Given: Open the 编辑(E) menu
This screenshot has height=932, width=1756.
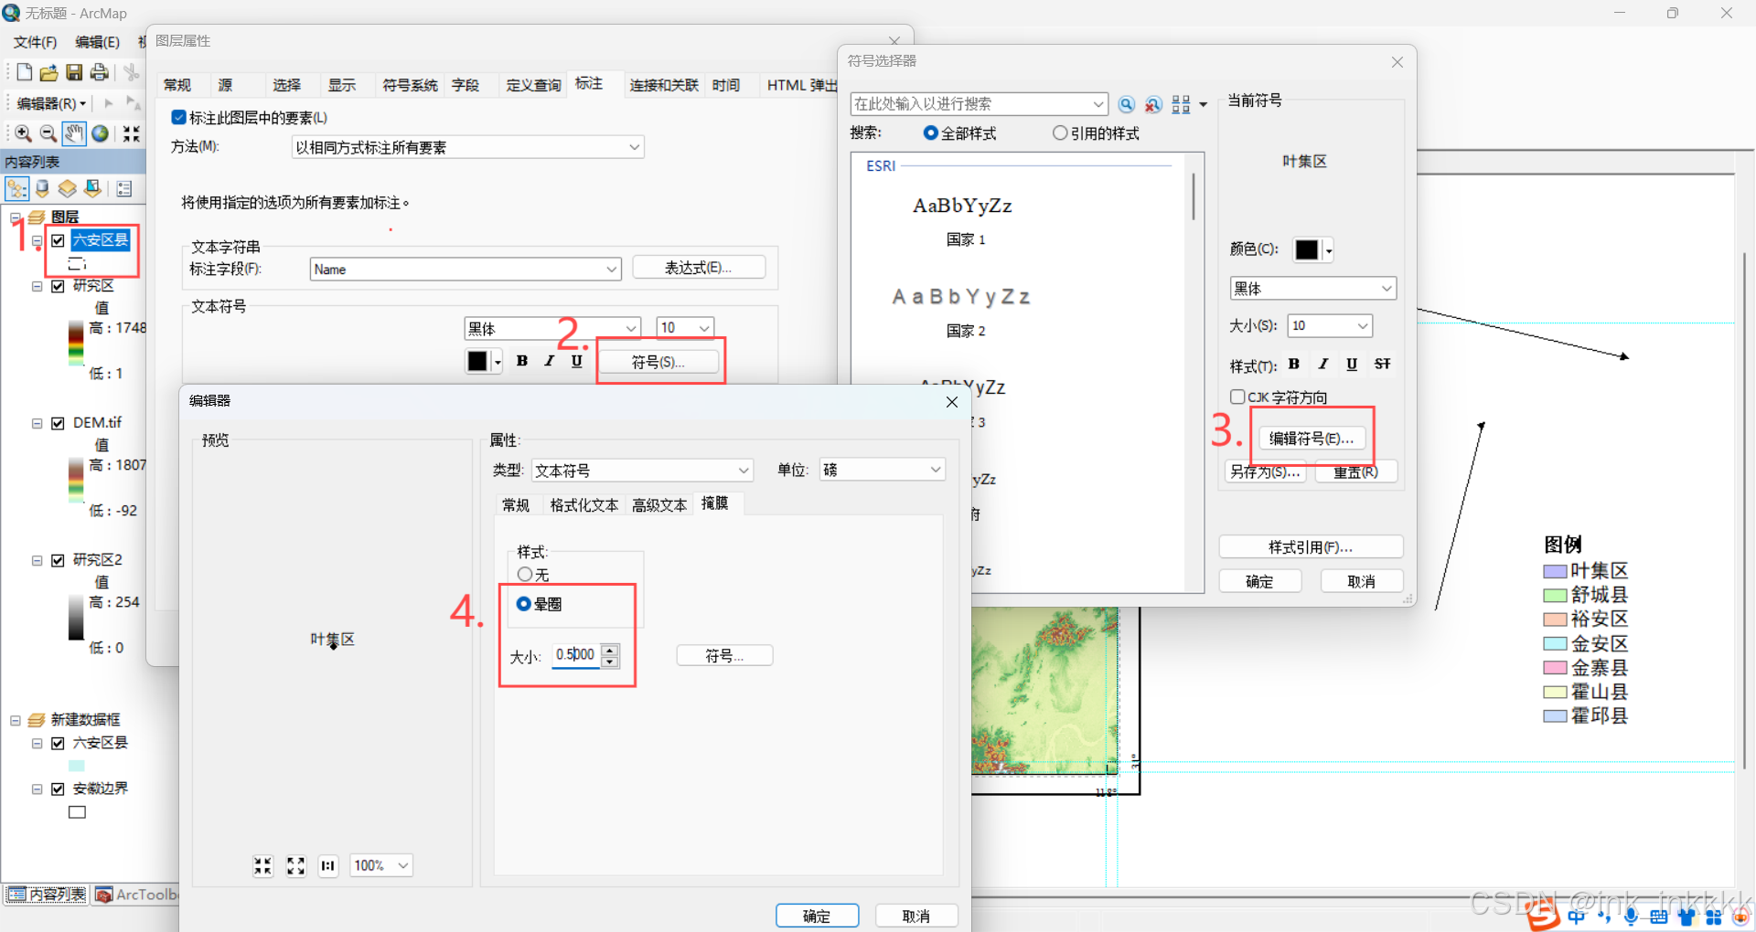Looking at the screenshot, I should pos(97,42).
